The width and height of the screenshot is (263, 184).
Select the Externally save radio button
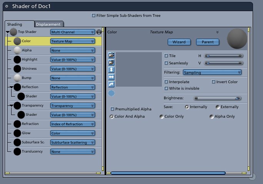click(218, 107)
